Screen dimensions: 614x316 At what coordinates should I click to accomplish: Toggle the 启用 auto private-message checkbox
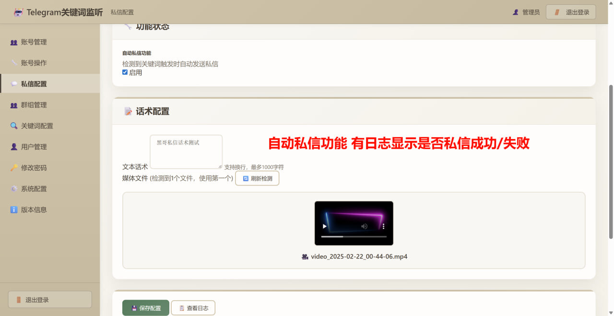pyautogui.click(x=125, y=72)
